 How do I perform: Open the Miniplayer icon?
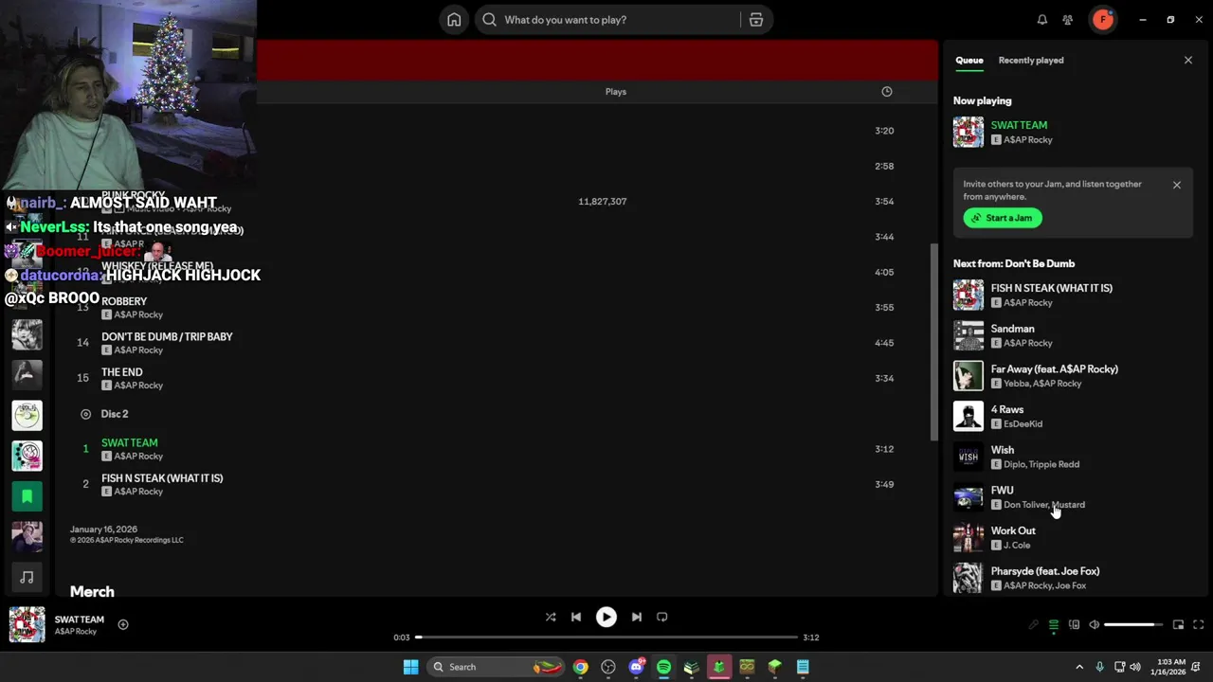pos(1178,625)
